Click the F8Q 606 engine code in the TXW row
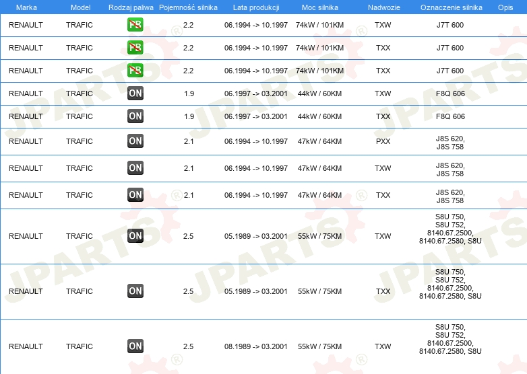The image size is (527, 374). click(449, 93)
